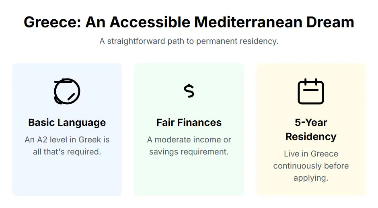The width and height of the screenshot is (378, 208).
Task: Click the calendar residency icon
Action: point(311,91)
